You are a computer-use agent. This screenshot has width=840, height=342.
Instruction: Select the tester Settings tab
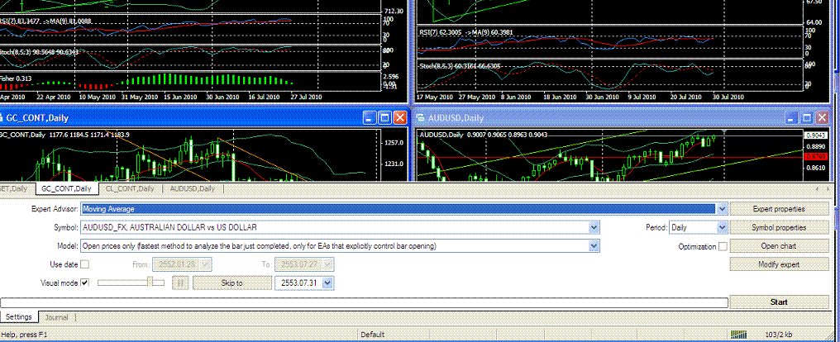pos(19,317)
